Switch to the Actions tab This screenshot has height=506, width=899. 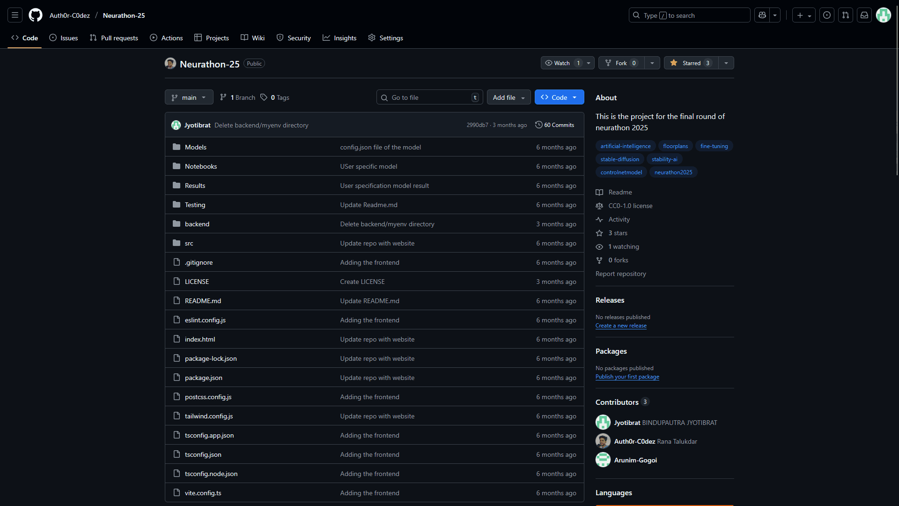(166, 38)
